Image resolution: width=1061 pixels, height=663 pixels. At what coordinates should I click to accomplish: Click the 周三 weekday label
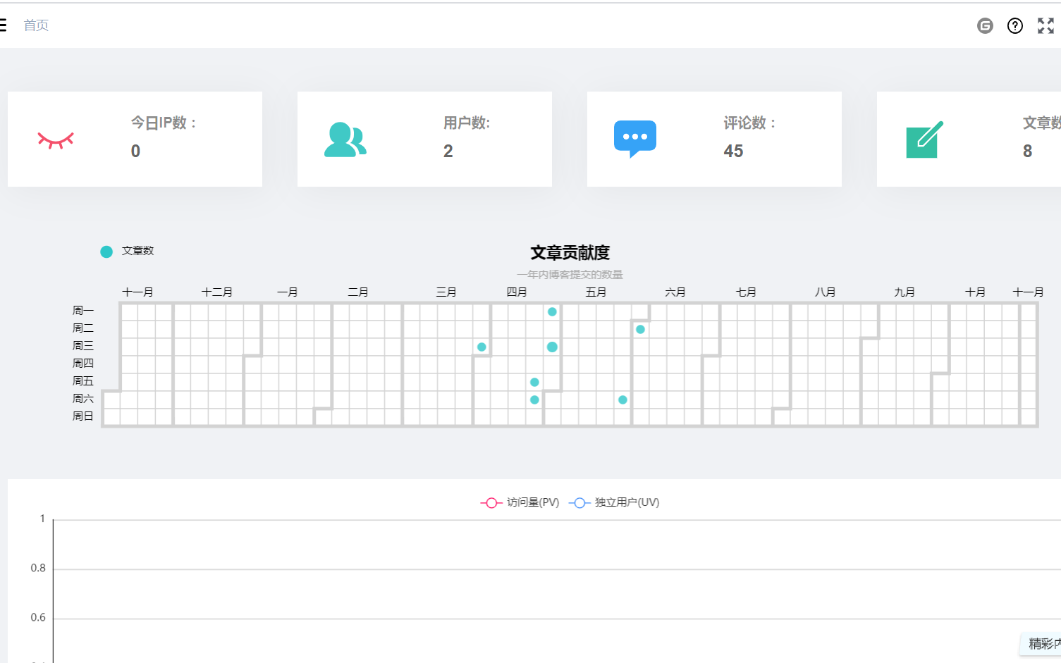83,345
